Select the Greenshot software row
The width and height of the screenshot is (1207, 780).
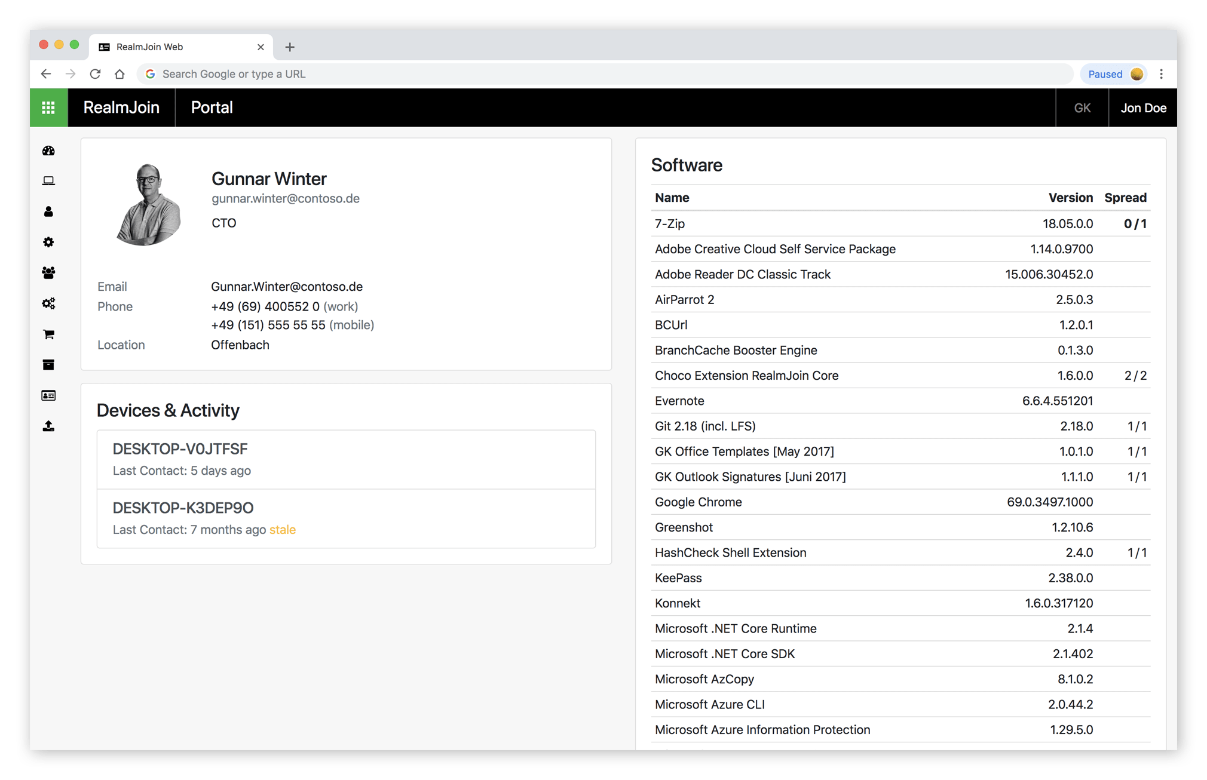900,527
